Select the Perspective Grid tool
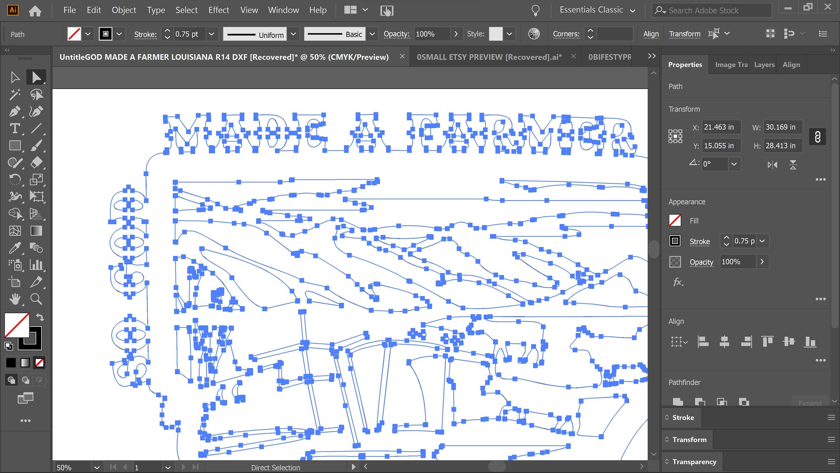840x473 pixels. click(36, 214)
